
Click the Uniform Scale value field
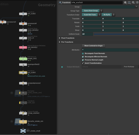(x=87, y=34)
